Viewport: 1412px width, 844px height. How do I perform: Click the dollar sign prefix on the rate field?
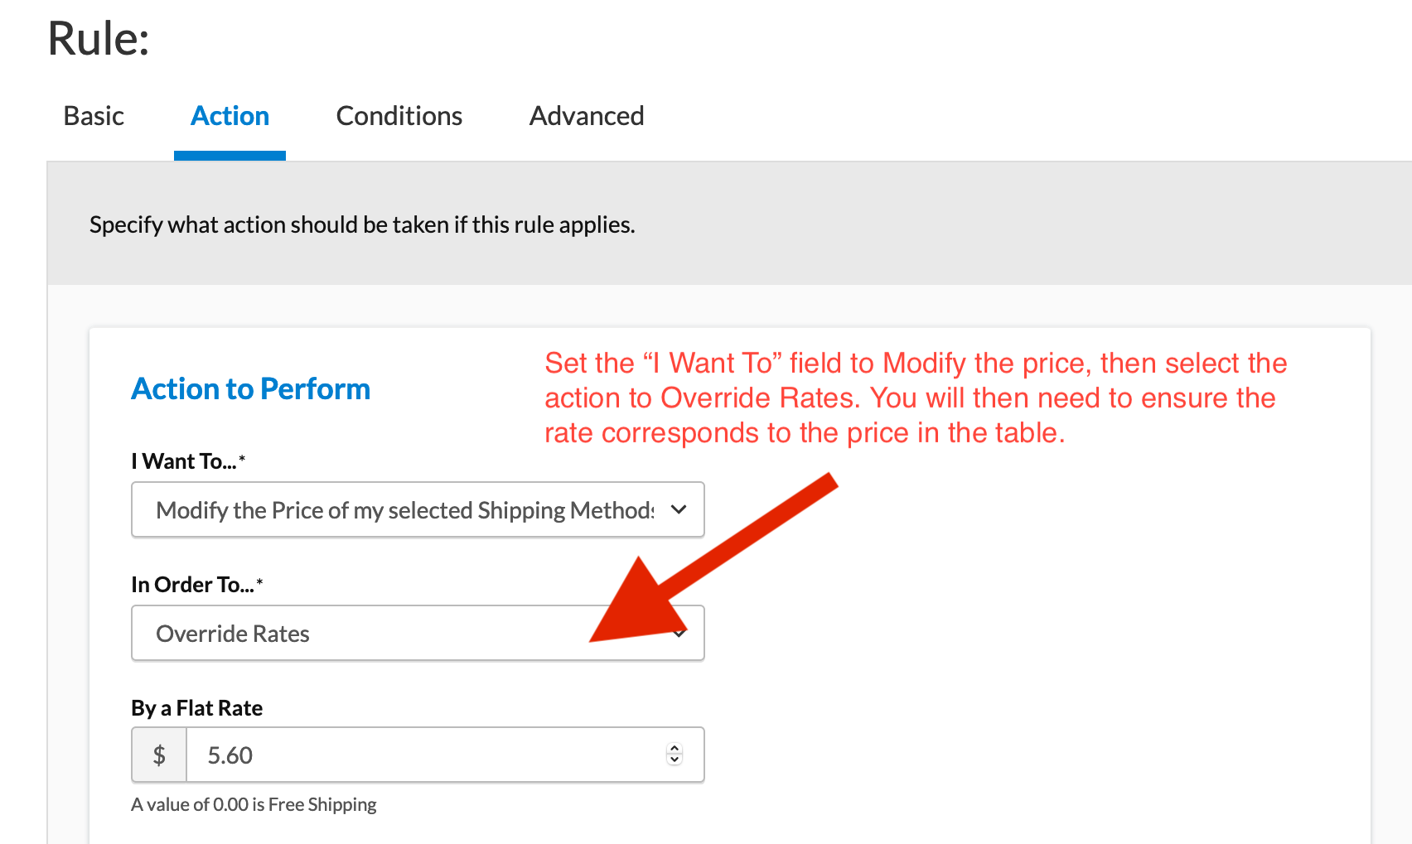coord(158,755)
